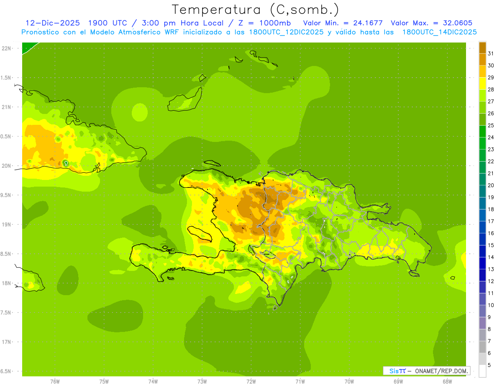
Task: Click the '72W' longitude axis label
Action: 251,381
